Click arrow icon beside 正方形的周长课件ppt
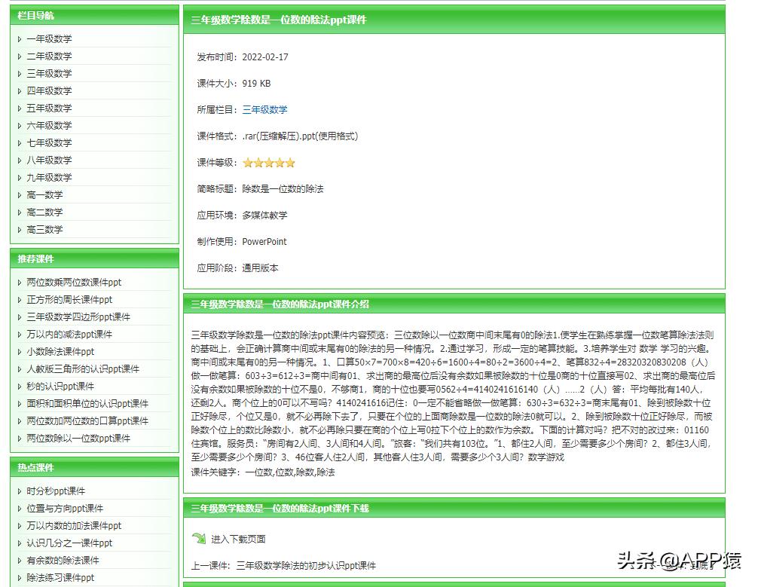The image size is (758, 587). (x=18, y=299)
